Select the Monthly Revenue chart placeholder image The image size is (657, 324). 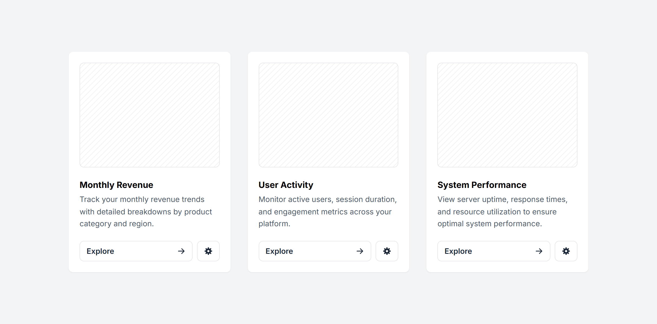tap(149, 115)
